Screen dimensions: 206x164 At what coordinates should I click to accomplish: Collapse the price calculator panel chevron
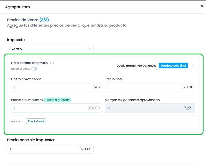193,66
